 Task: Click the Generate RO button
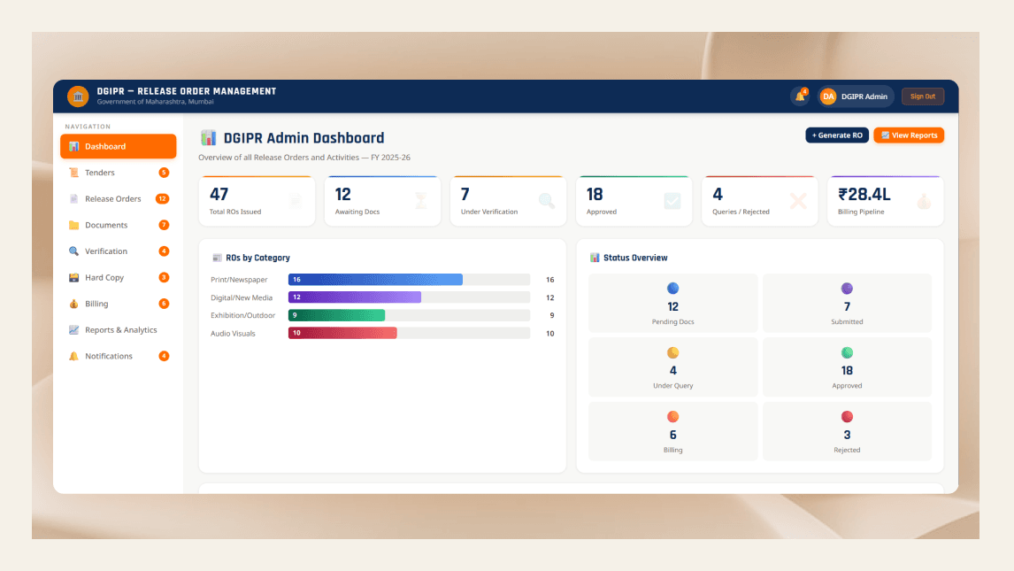point(837,135)
